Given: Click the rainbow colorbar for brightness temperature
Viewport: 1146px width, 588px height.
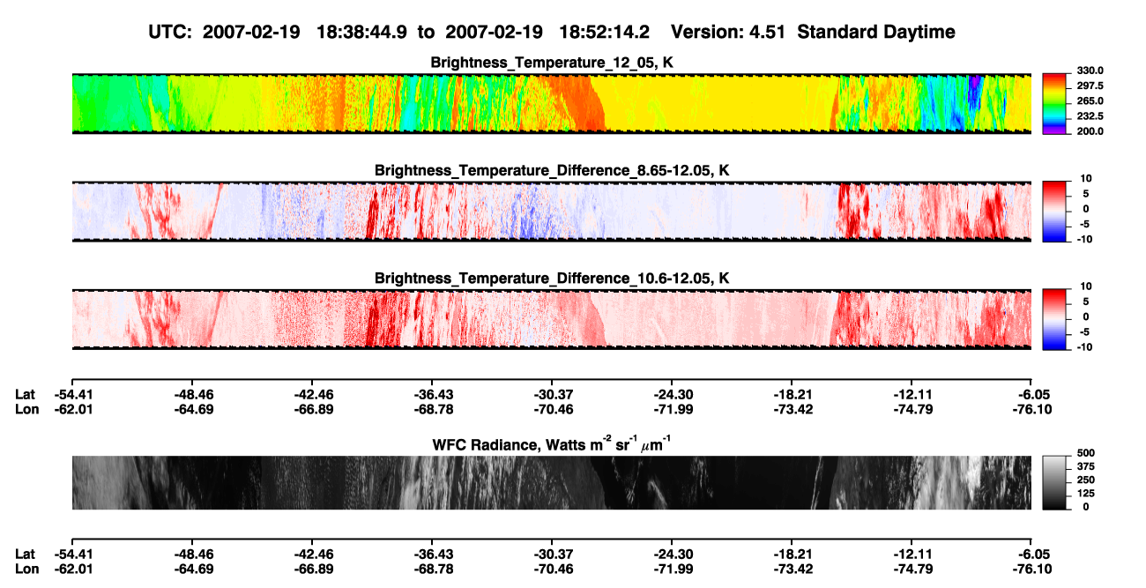Looking at the screenshot, I should pyautogui.click(x=1053, y=104).
